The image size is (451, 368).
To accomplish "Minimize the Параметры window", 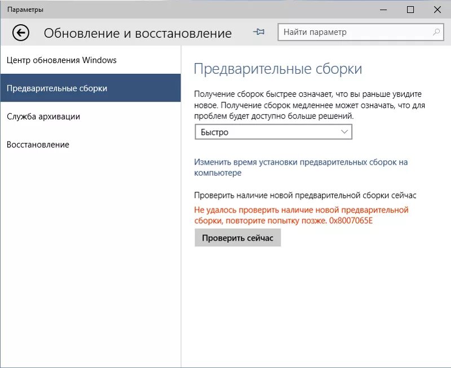I will pyautogui.click(x=383, y=10).
